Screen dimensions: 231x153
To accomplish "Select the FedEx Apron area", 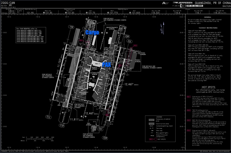I will [x=137, y=60].
